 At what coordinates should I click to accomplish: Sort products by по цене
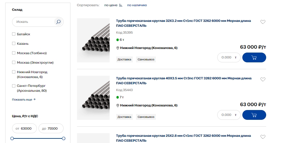pos(111,5)
